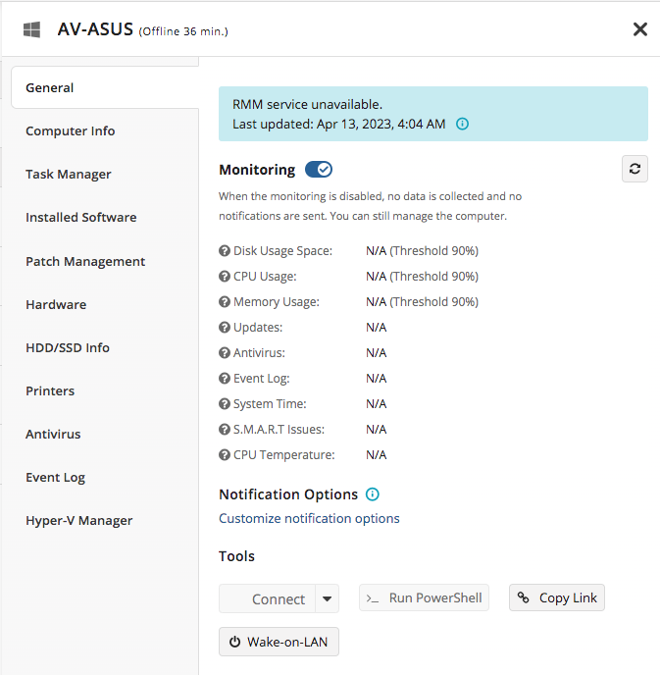Click the Run PowerShell button
The image size is (660, 675).
tap(424, 597)
